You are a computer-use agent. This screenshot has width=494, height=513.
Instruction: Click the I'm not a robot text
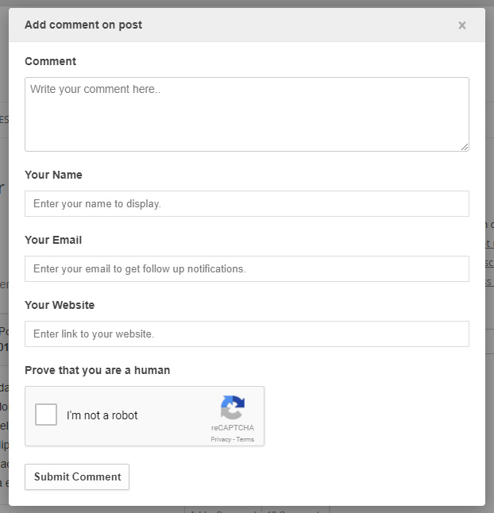(x=102, y=415)
